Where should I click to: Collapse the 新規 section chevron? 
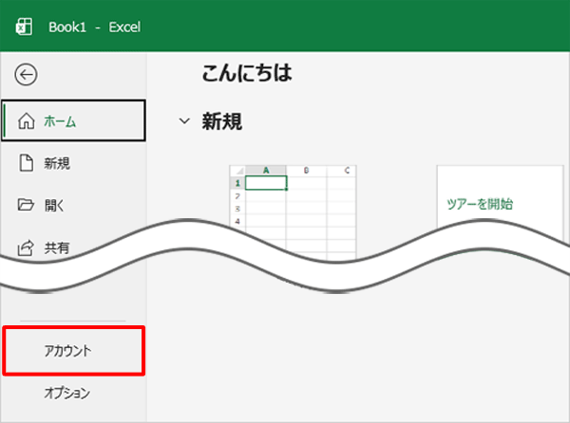point(184,121)
